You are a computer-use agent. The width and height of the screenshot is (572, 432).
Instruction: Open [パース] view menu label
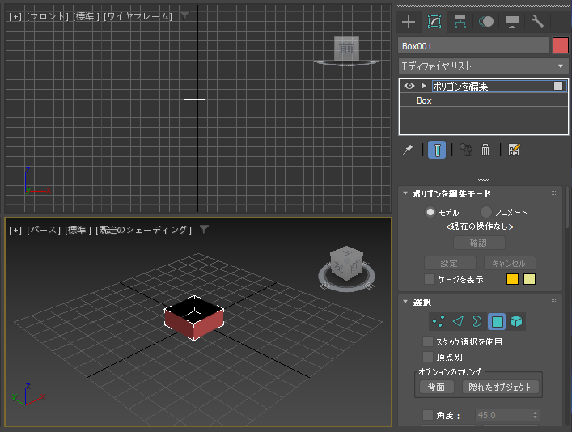coord(44,230)
